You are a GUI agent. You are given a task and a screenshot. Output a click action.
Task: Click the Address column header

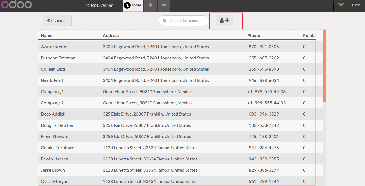(111, 35)
